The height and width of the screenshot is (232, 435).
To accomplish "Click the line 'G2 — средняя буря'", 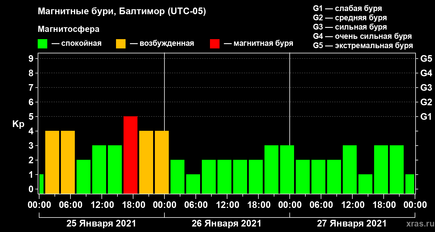I will (x=350, y=18).
